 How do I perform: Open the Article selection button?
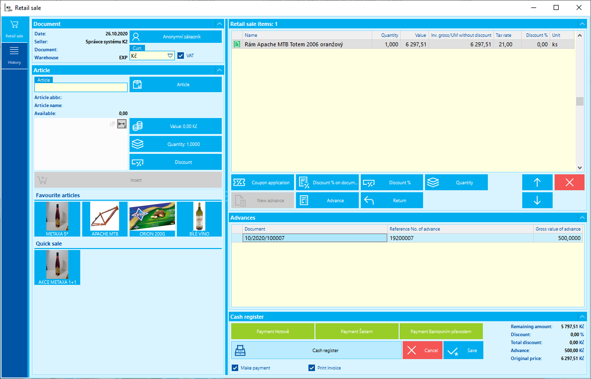point(175,84)
